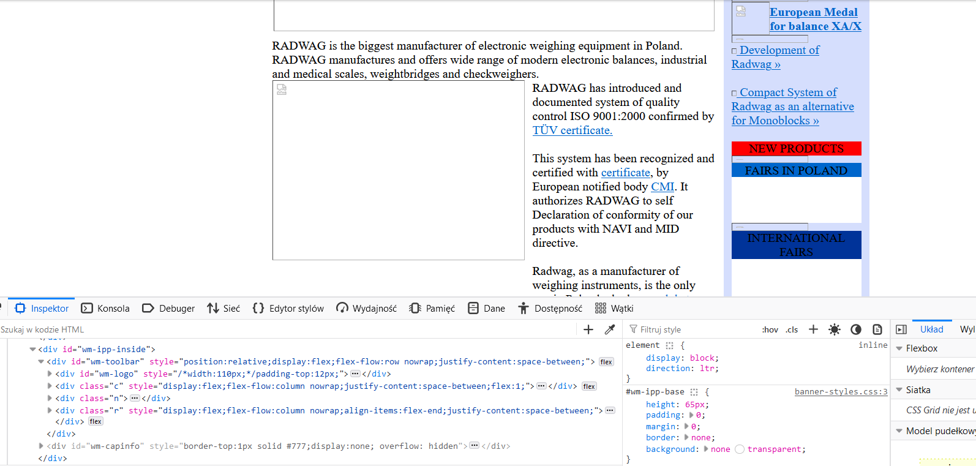Switch to the Konsola tab
The height and width of the screenshot is (466, 976).
point(105,308)
